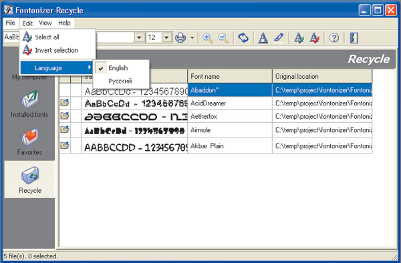
Task: Select the Aetherfox font name
Action: [x=204, y=116]
